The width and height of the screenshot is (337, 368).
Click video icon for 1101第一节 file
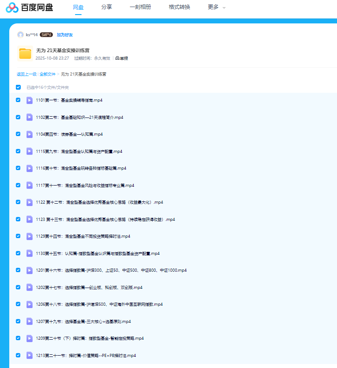tap(30, 100)
